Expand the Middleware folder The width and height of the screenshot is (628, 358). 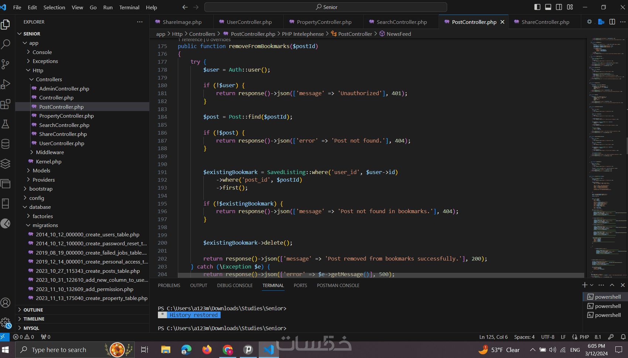tap(50, 152)
